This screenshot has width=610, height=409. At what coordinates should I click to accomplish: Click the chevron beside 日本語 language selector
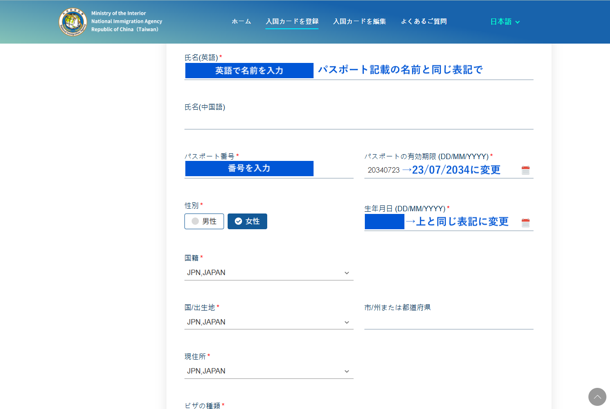pyautogui.click(x=517, y=21)
